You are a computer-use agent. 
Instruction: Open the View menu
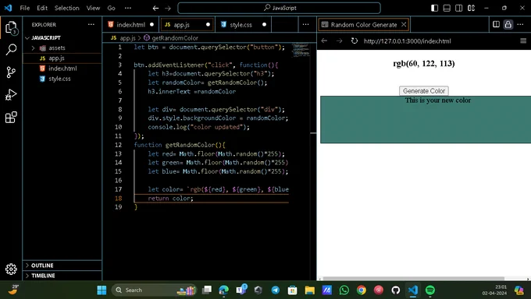point(93,8)
